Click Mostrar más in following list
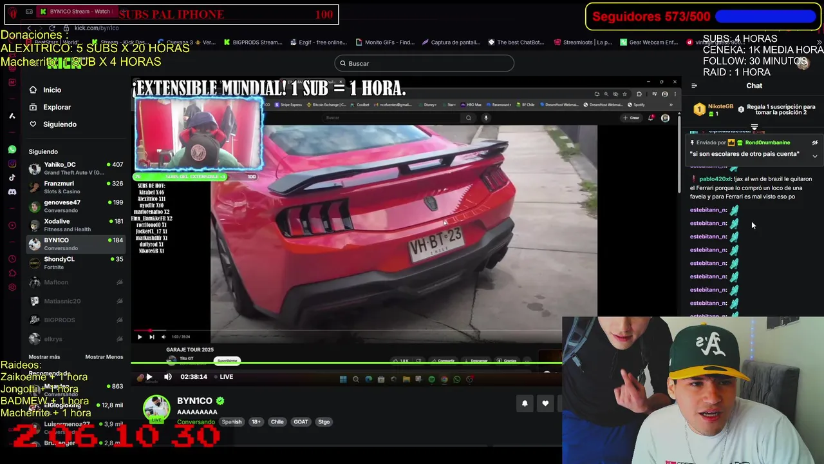Screen dimensions: 824x464 coord(44,357)
